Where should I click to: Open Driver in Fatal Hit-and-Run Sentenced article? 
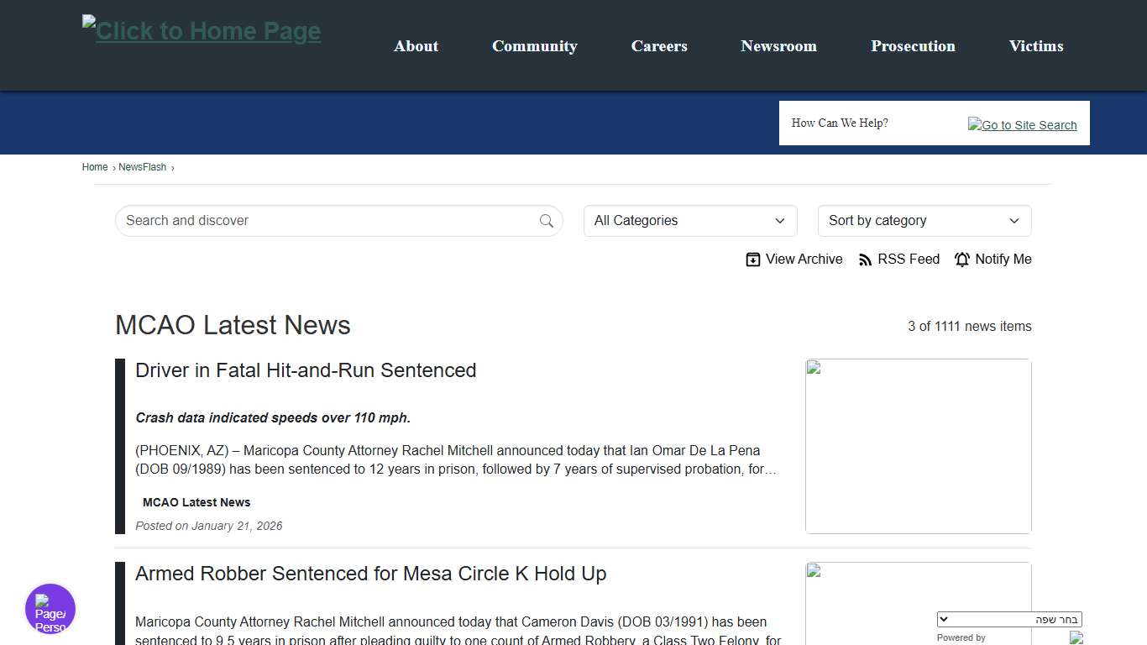pos(306,370)
